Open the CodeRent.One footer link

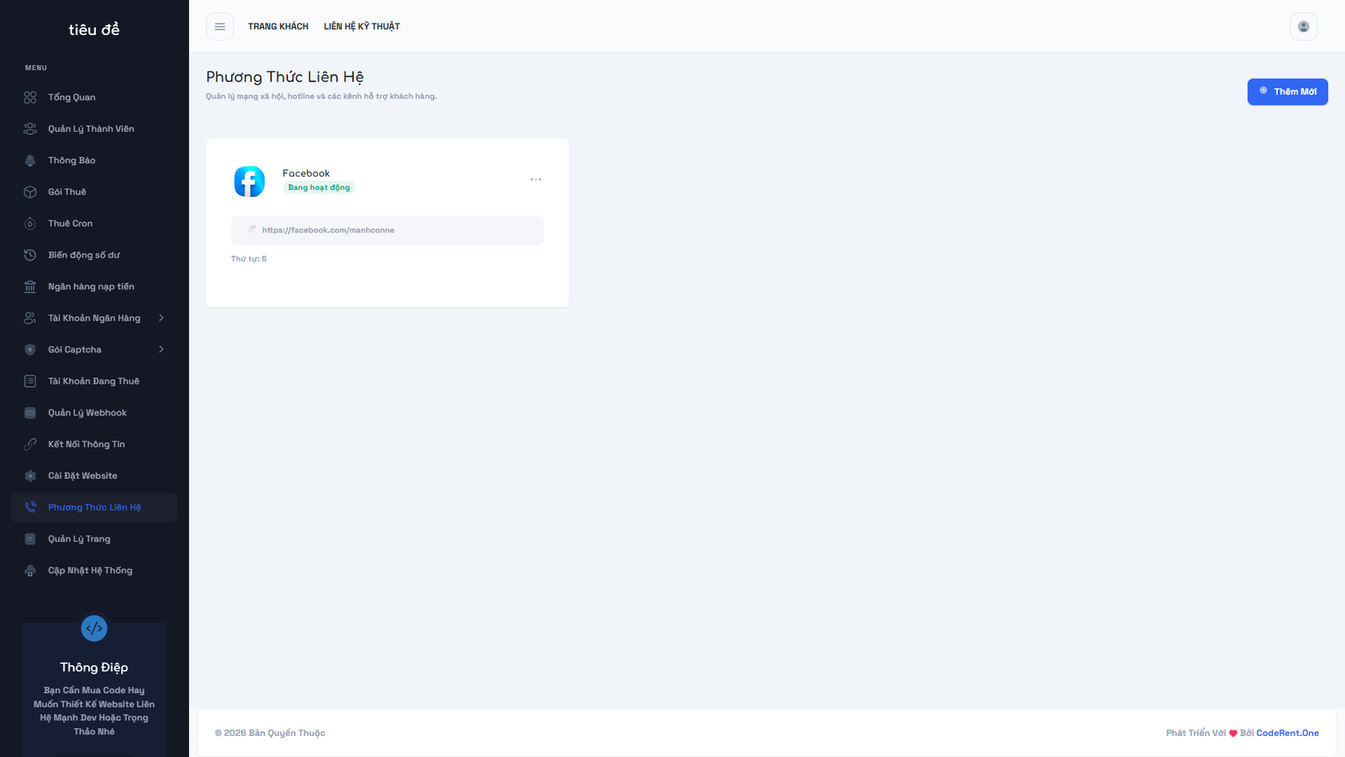[x=1287, y=733]
